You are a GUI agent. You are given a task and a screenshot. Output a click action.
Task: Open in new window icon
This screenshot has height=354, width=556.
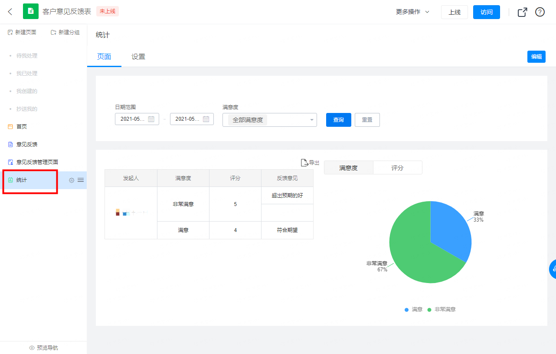pos(523,12)
